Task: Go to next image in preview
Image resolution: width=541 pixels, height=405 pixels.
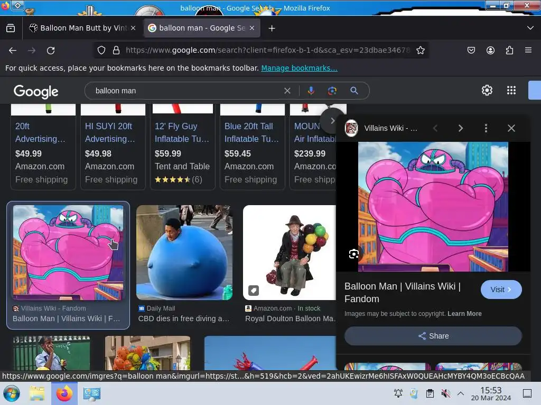Action: coord(461,128)
